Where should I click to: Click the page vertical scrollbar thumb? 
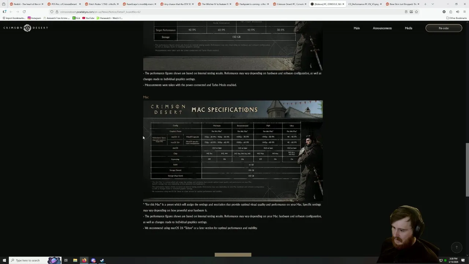pos(467,170)
